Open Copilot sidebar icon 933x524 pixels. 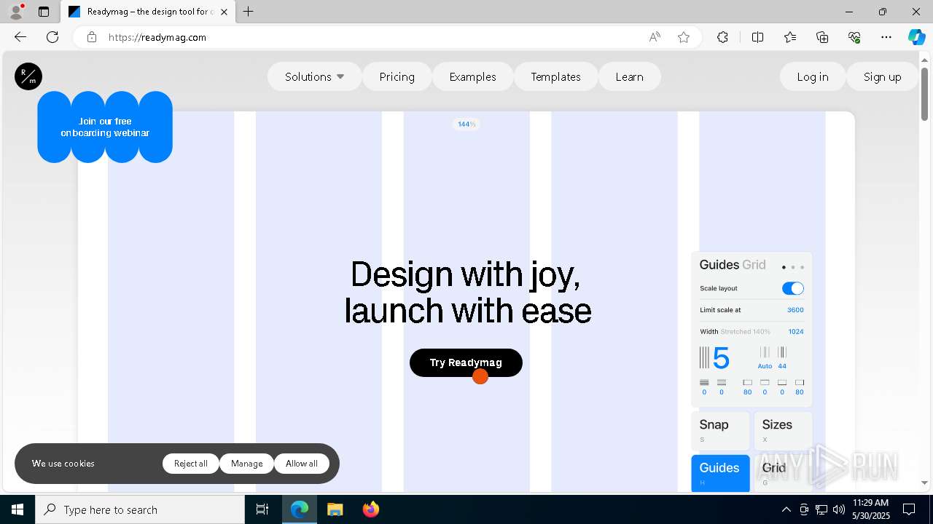click(916, 37)
